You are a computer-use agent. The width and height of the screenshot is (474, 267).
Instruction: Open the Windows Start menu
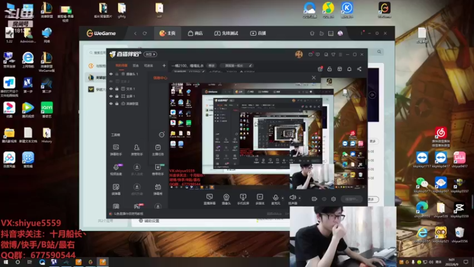click(5, 262)
